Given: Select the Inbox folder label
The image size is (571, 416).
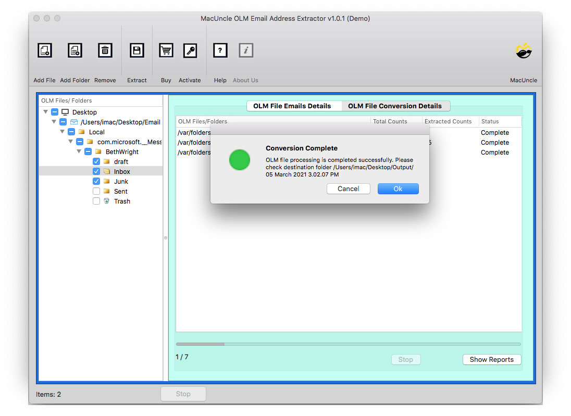Looking at the screenshot, I should (121, 171).
